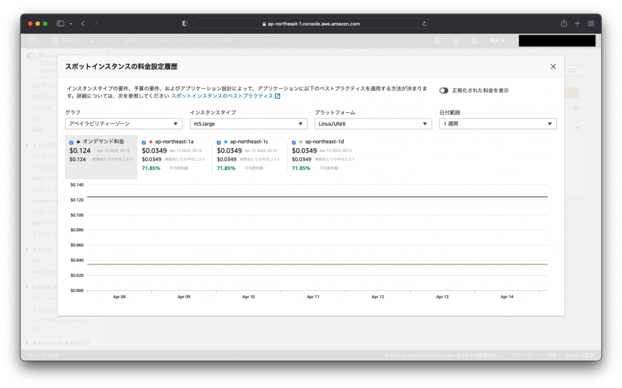Go forward with Safari's forward arrow
The image size is (622, 388).
pos(95,24)
